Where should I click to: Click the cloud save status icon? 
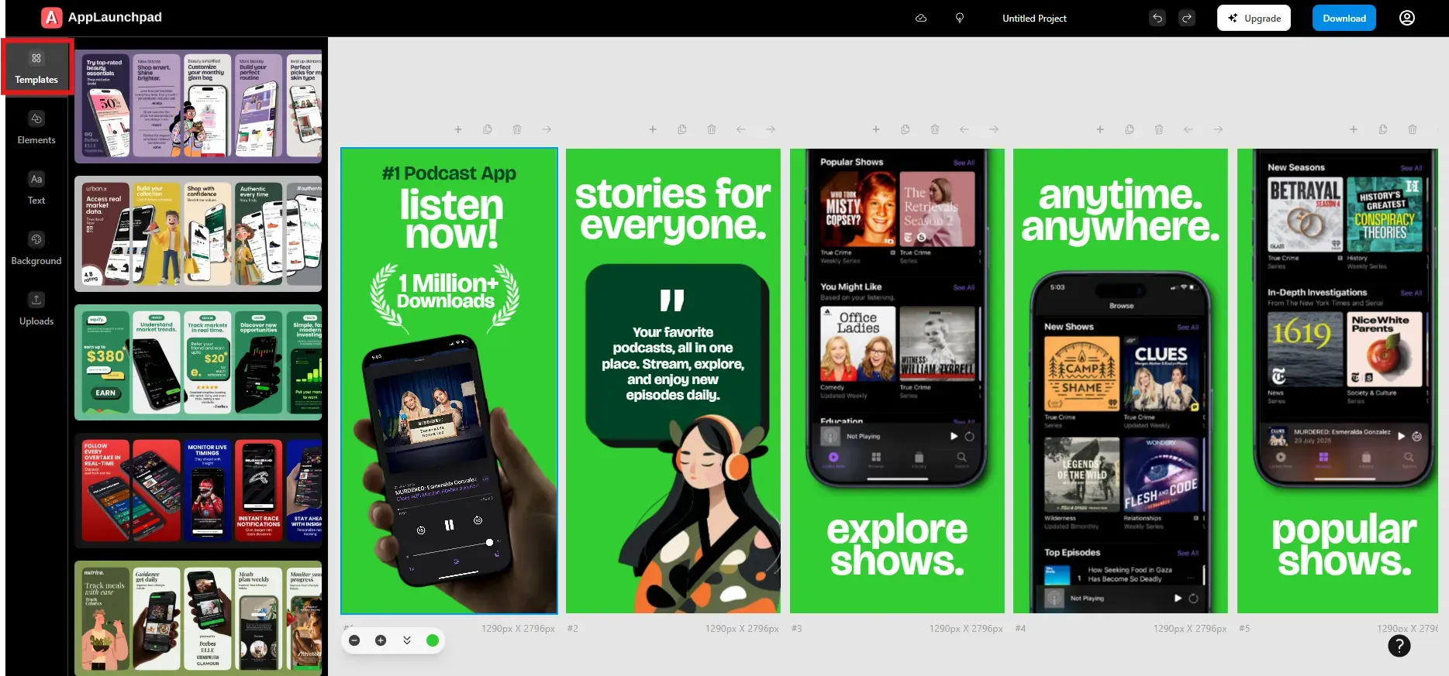coord(921,18)
